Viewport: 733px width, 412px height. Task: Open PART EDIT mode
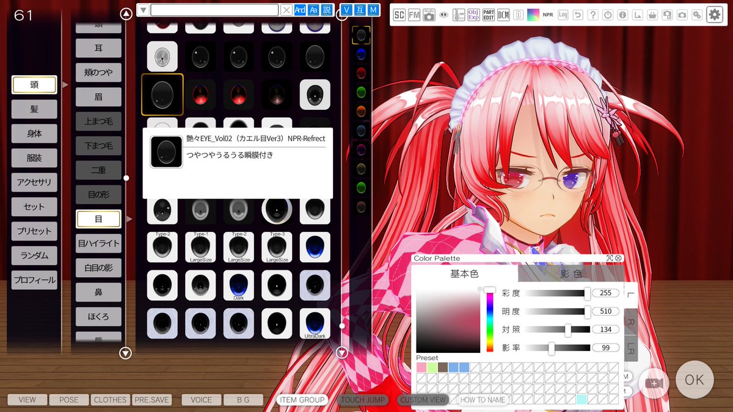(489, 15)
